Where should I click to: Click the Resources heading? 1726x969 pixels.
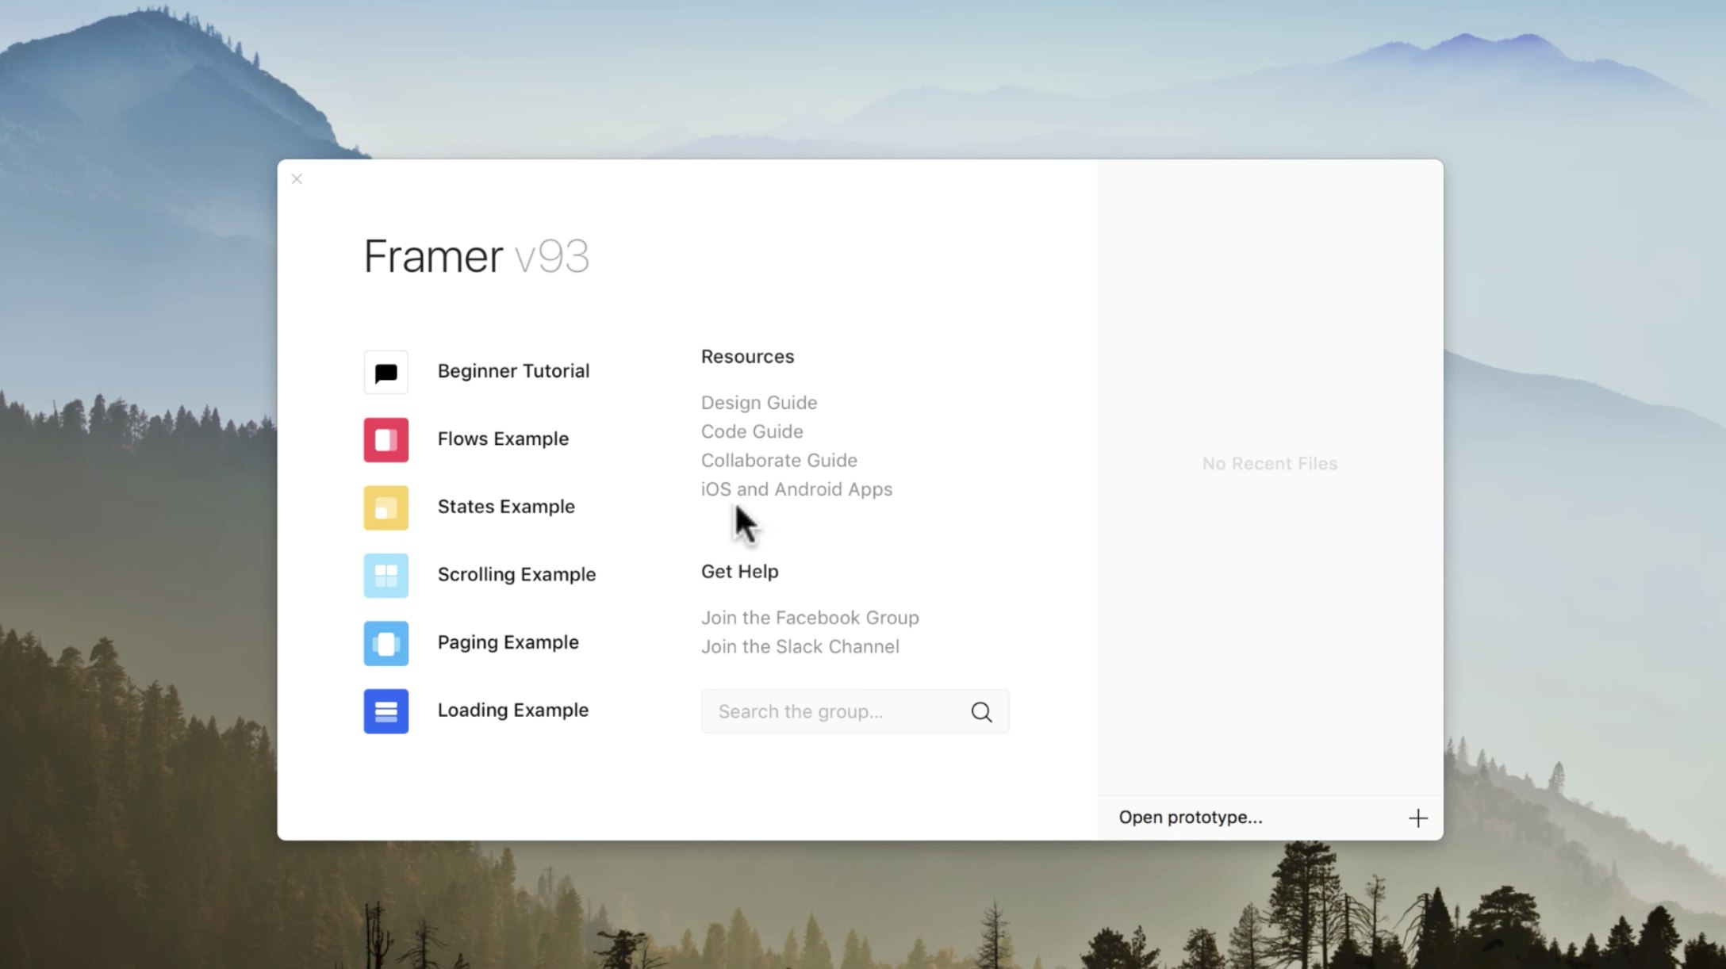[x=747, y=357]
